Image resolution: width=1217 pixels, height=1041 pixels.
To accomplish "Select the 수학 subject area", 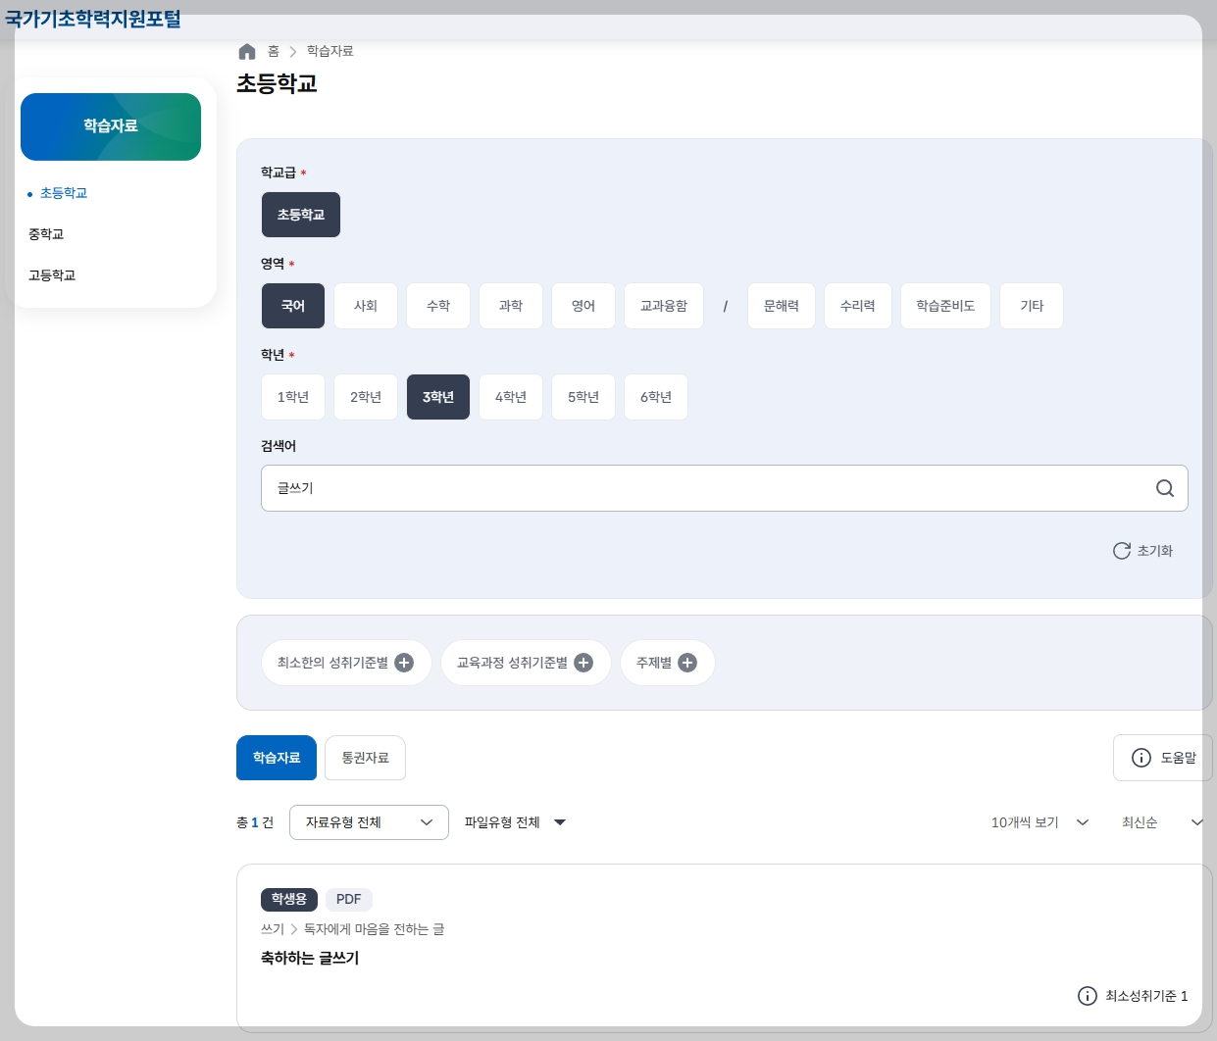I will point(438,306).
